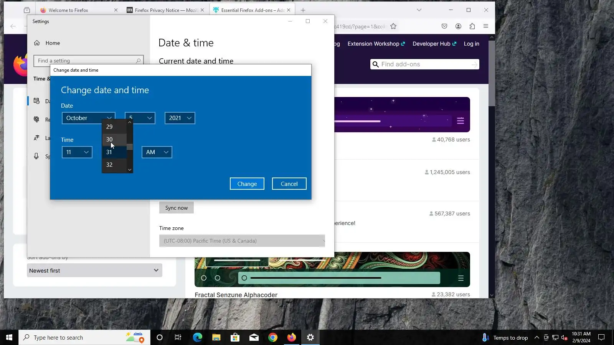Open Task View on the taskbar
This screenshot has width=614, height=345.
[x=178, y=337]
